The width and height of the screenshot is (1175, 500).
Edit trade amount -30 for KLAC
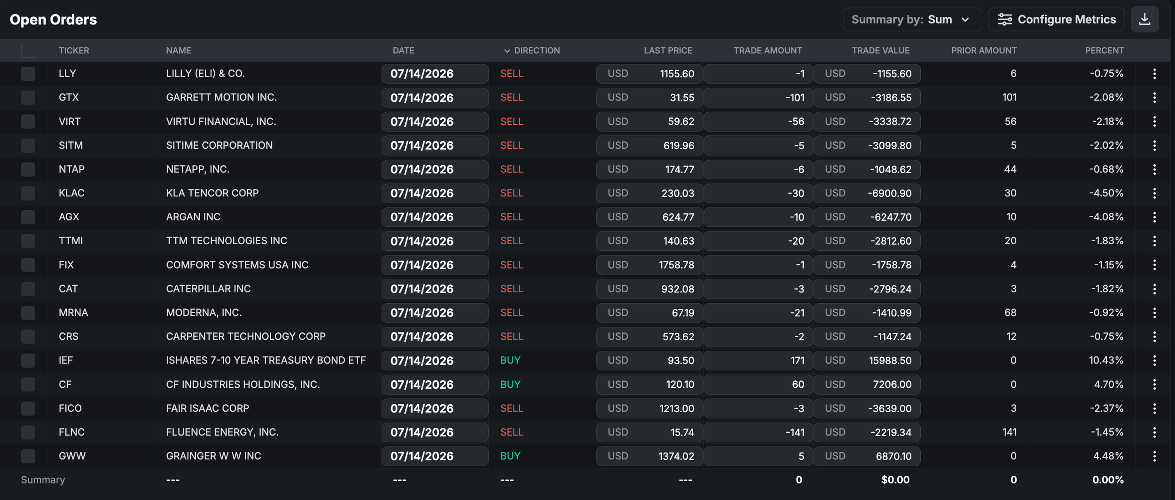pyautogui.click(x=758, y=193)
